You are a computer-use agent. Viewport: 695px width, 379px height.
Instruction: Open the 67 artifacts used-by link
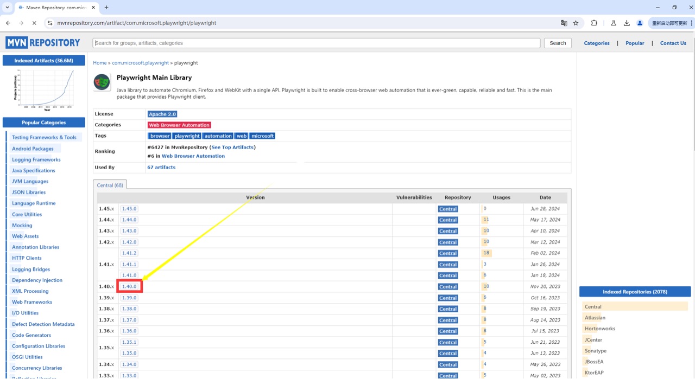(161, 167)
